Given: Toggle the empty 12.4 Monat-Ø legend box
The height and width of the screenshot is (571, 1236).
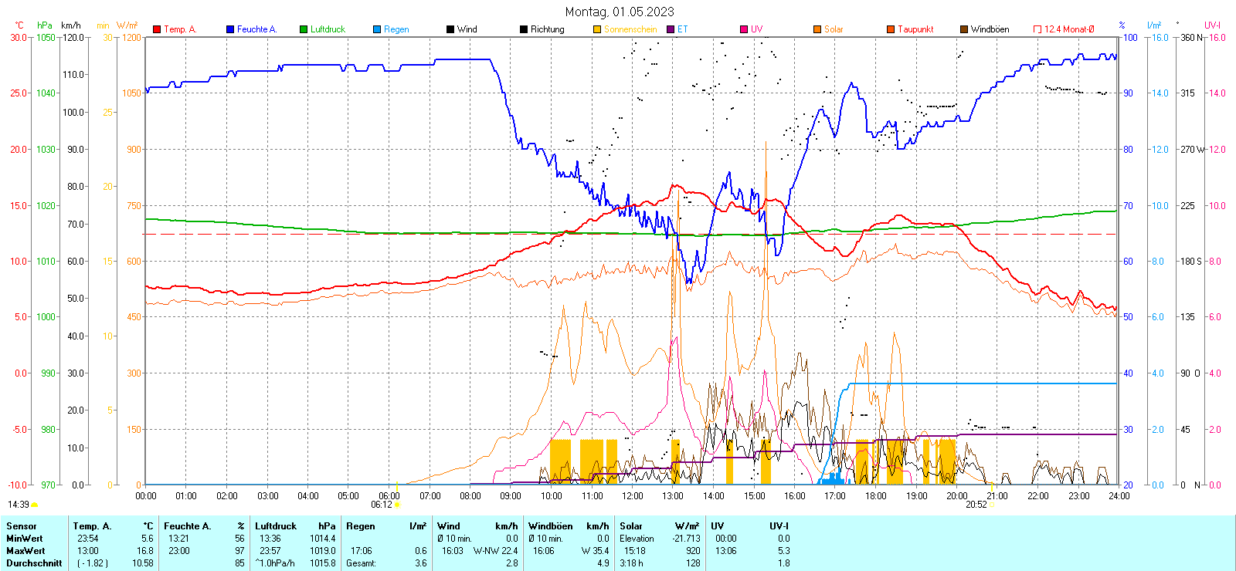Looking at the screenshot, I should click(x=1037, y=29).
